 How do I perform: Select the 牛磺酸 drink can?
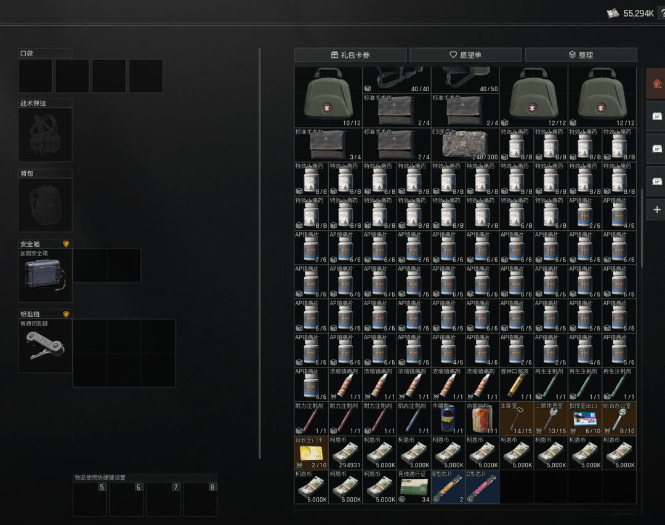(448, 419)
